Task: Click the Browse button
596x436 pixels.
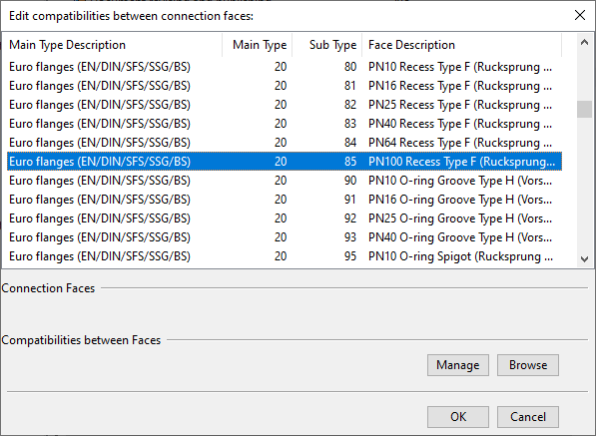Action: coord(528,365)
